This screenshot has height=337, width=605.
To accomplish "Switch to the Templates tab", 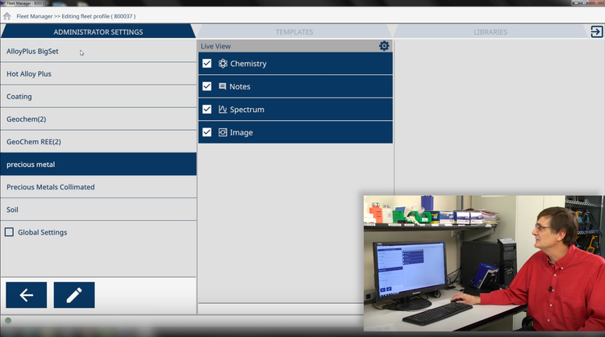I will (x=294, y=32).
